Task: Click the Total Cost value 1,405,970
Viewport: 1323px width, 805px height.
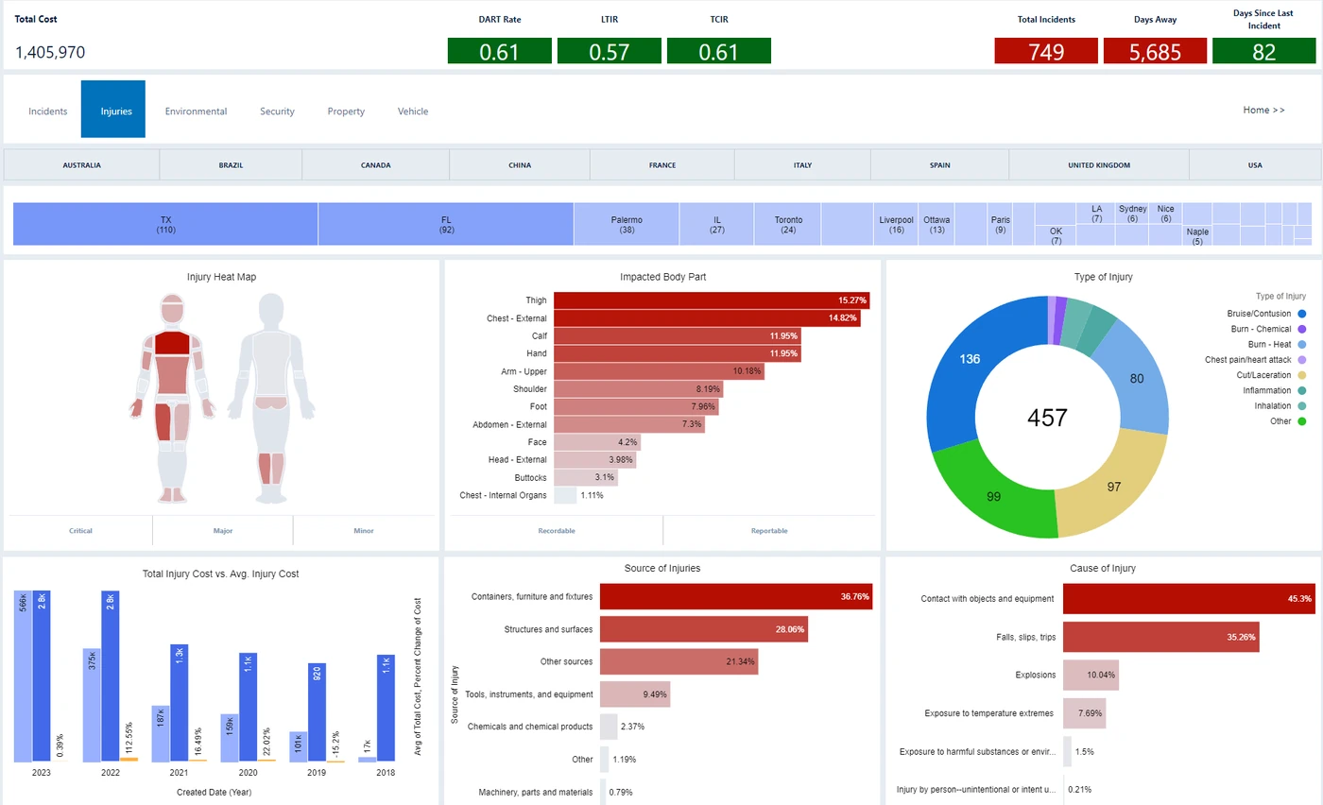Action: (x=51, y=53)
